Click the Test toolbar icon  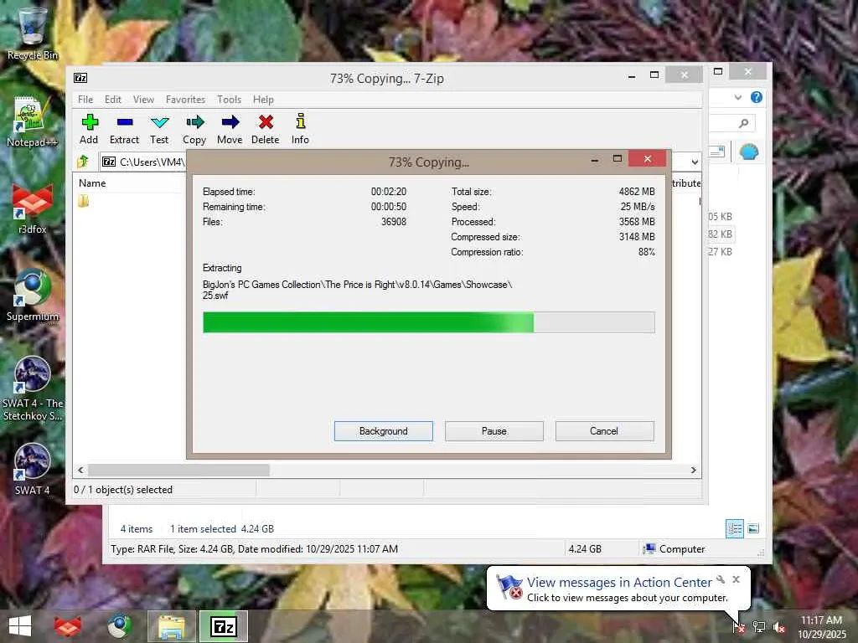160,122
